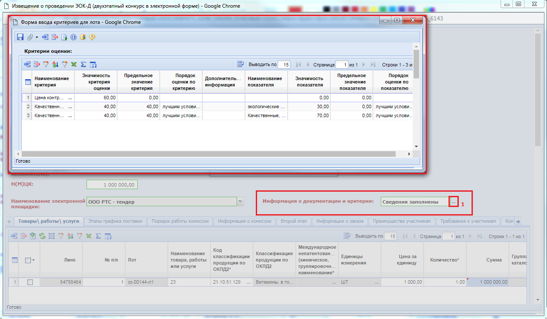
Task: Click the Количество cell 1,00
Action: [x=445, y=282]
